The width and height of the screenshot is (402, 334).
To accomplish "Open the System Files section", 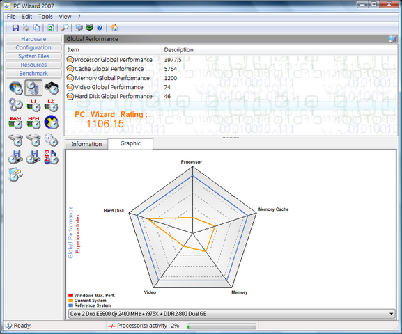I will tap(33, 56).
